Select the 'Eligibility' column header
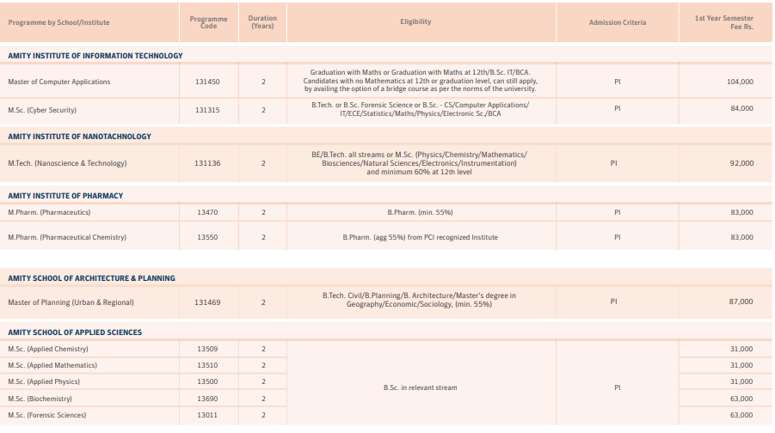The image size is (775, 433). (415, 21)
